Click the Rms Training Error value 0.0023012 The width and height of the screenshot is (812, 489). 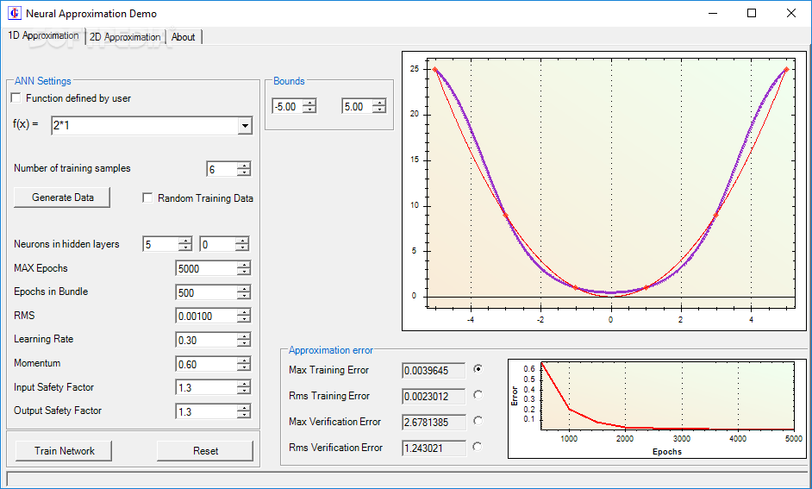(434, 396)
